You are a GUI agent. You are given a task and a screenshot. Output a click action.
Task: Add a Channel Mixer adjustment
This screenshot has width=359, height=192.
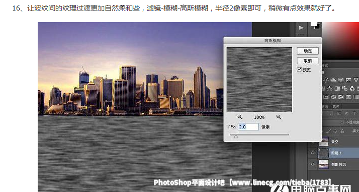point(352,89)
